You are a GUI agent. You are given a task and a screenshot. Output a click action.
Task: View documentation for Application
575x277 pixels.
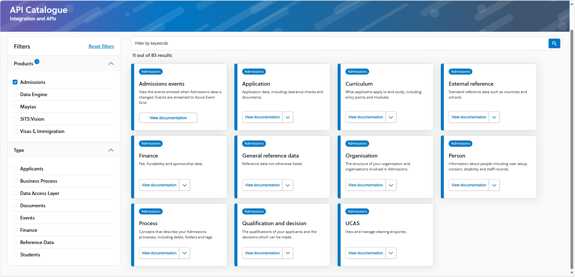click(262, 117)
